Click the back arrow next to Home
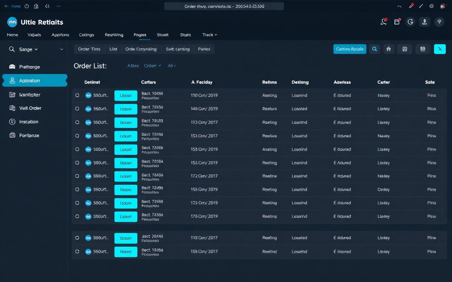Image resolution: width=452 pixels, height=282 pixels. [6, 6]
